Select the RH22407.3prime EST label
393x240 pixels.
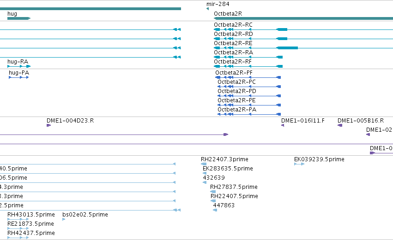click(224, 159)
